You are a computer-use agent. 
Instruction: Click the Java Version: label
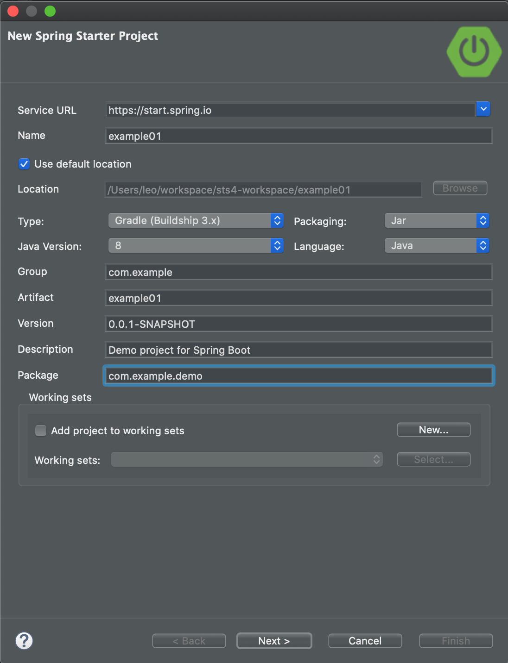coord(50,246)
